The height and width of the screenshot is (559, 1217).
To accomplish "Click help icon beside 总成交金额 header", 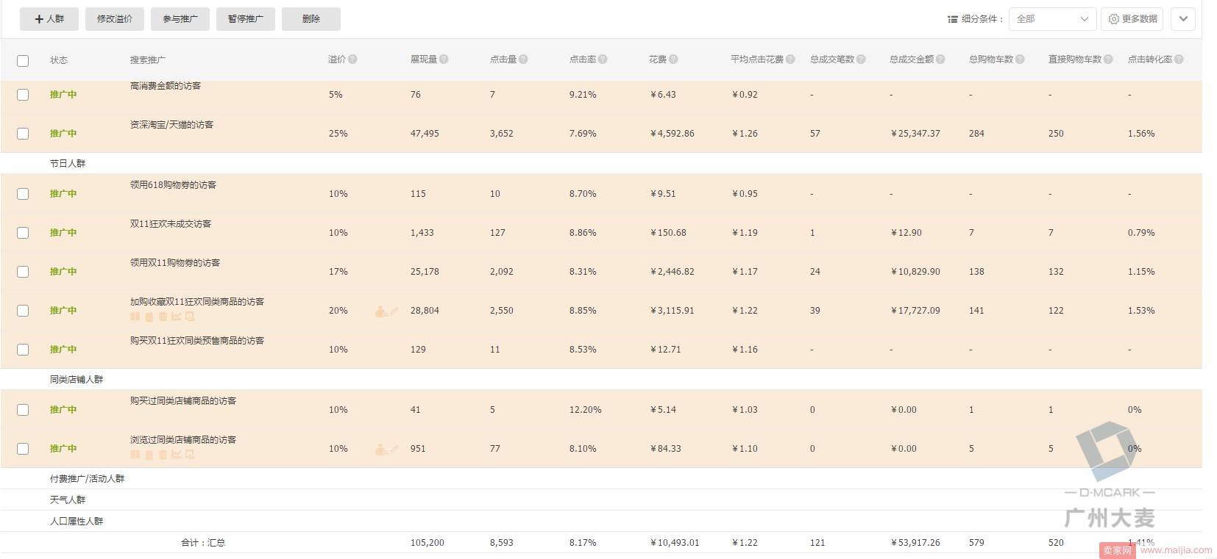I will (940, 59).
